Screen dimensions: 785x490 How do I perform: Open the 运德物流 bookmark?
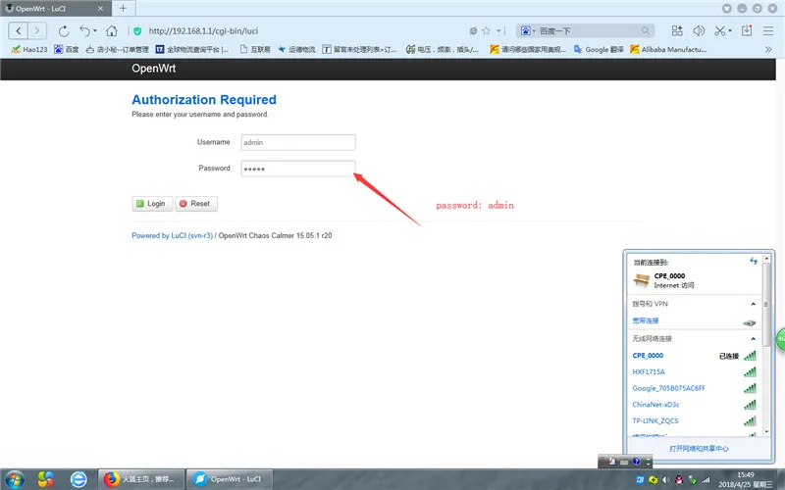click(x=296, y=50)
